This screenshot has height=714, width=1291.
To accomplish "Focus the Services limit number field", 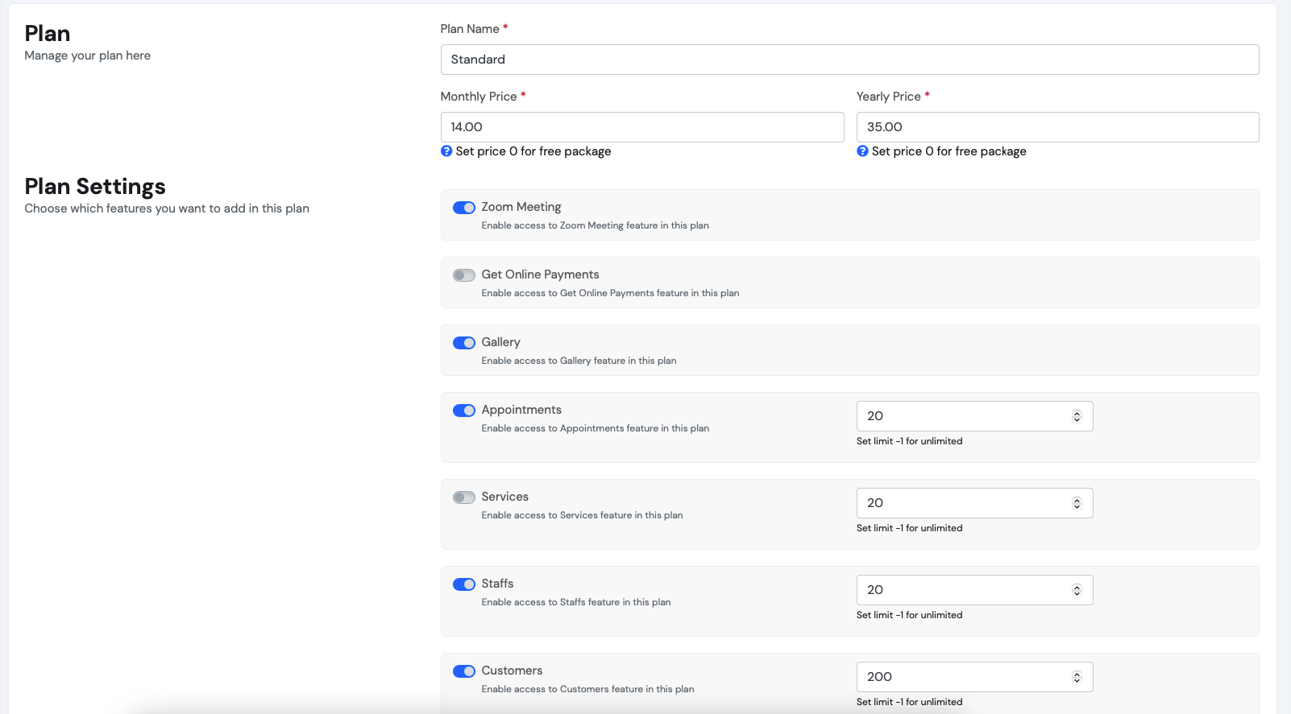I will tap(959, 503).
